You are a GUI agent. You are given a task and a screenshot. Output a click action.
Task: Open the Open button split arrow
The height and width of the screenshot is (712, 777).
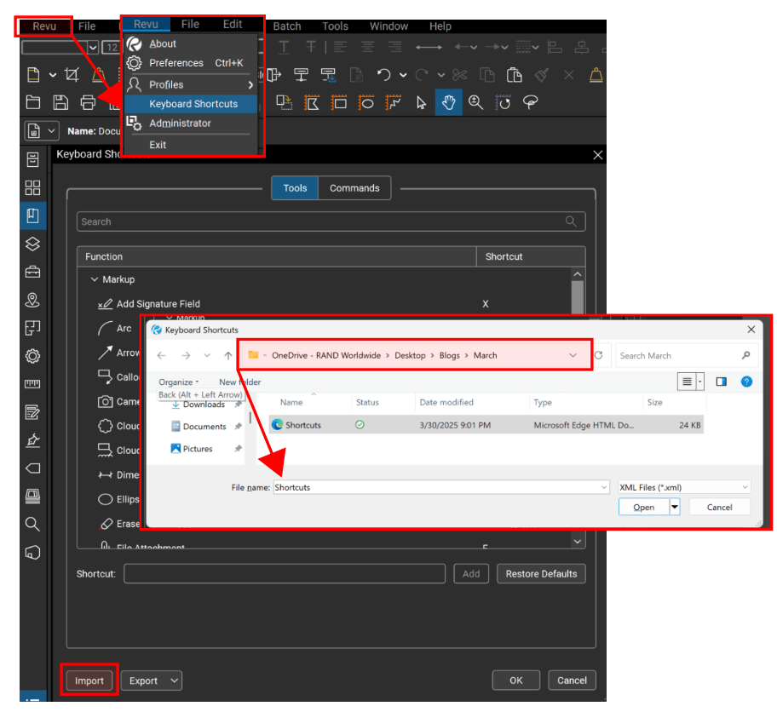click(675, 507)
